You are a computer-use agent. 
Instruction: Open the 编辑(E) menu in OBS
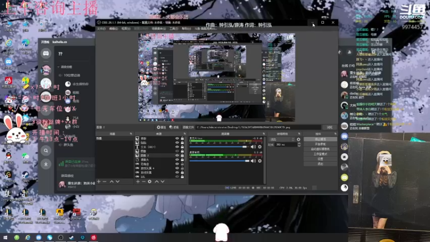pos(113,29)
